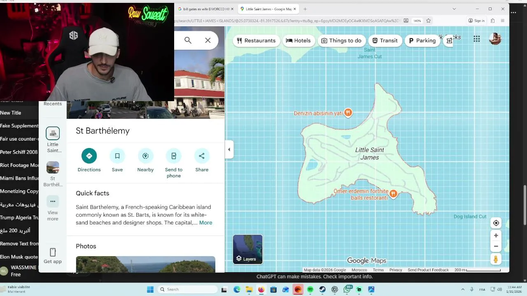Open the Firefox hamburger menu
Image resolution: width=527 pixels, height=296 pixels.
coord(503,21)
